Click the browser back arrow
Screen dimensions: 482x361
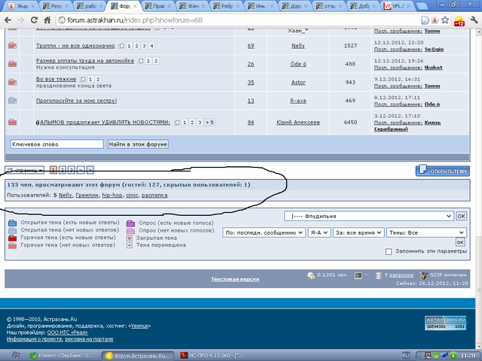tap(8, 20)
